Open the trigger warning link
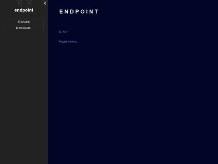The height and width of the screenshot is (164, 218). click(68, 41)
